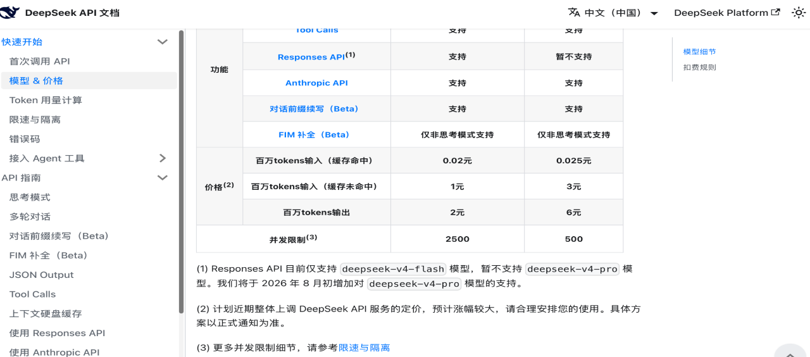Click the 百万tokens输出 row label
Image resolution: width=810 pixels, height=357 pixels.
[316, 213]
